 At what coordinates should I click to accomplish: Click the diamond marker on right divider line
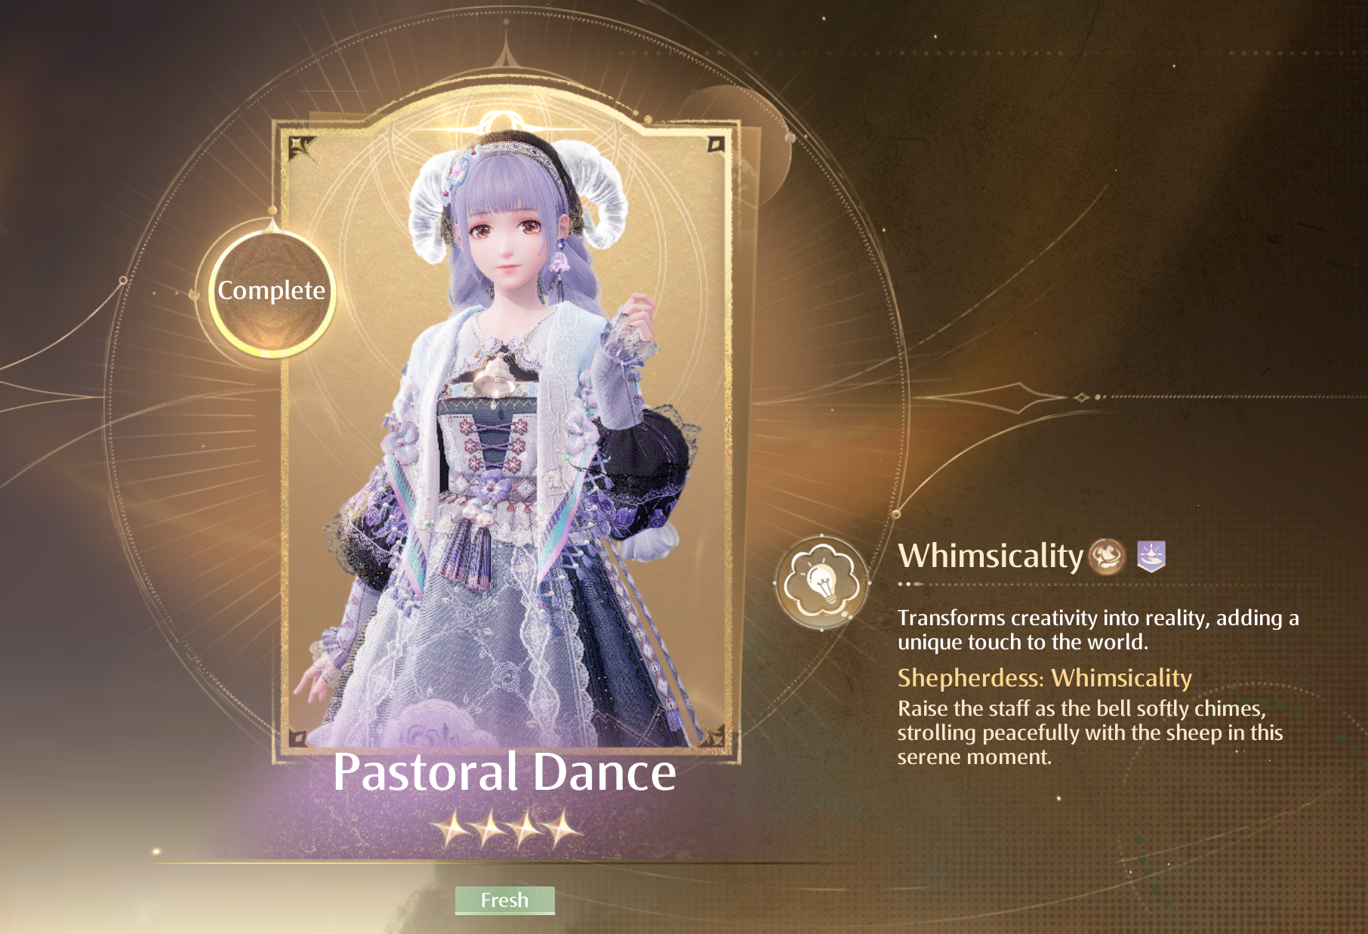[x=1081, y=397]
